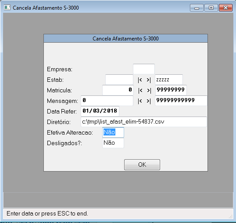
Task: Select the Mensagem starting field showing 0
Action: point(107,101)
